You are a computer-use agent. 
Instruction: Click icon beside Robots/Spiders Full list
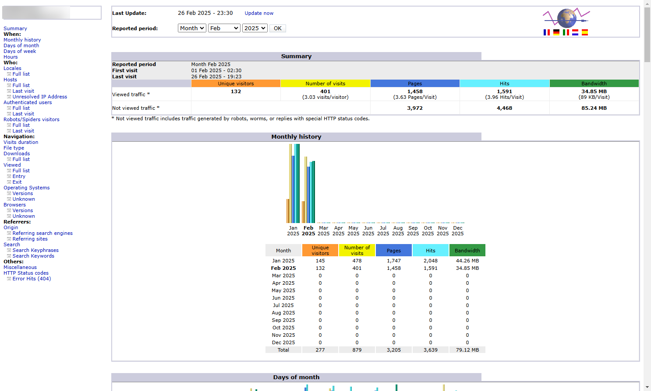click(x=9, y=125)
